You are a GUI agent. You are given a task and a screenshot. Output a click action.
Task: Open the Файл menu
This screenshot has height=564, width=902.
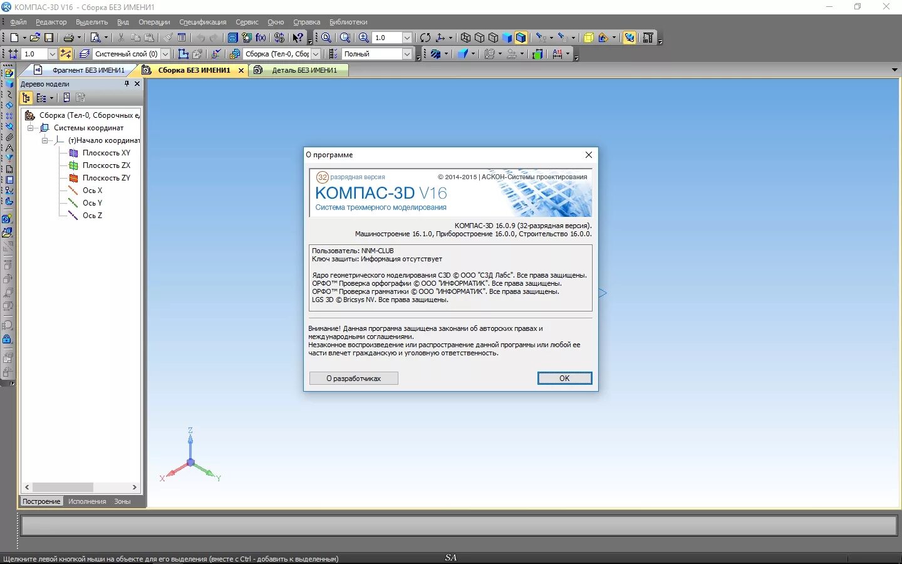point(18,22)
